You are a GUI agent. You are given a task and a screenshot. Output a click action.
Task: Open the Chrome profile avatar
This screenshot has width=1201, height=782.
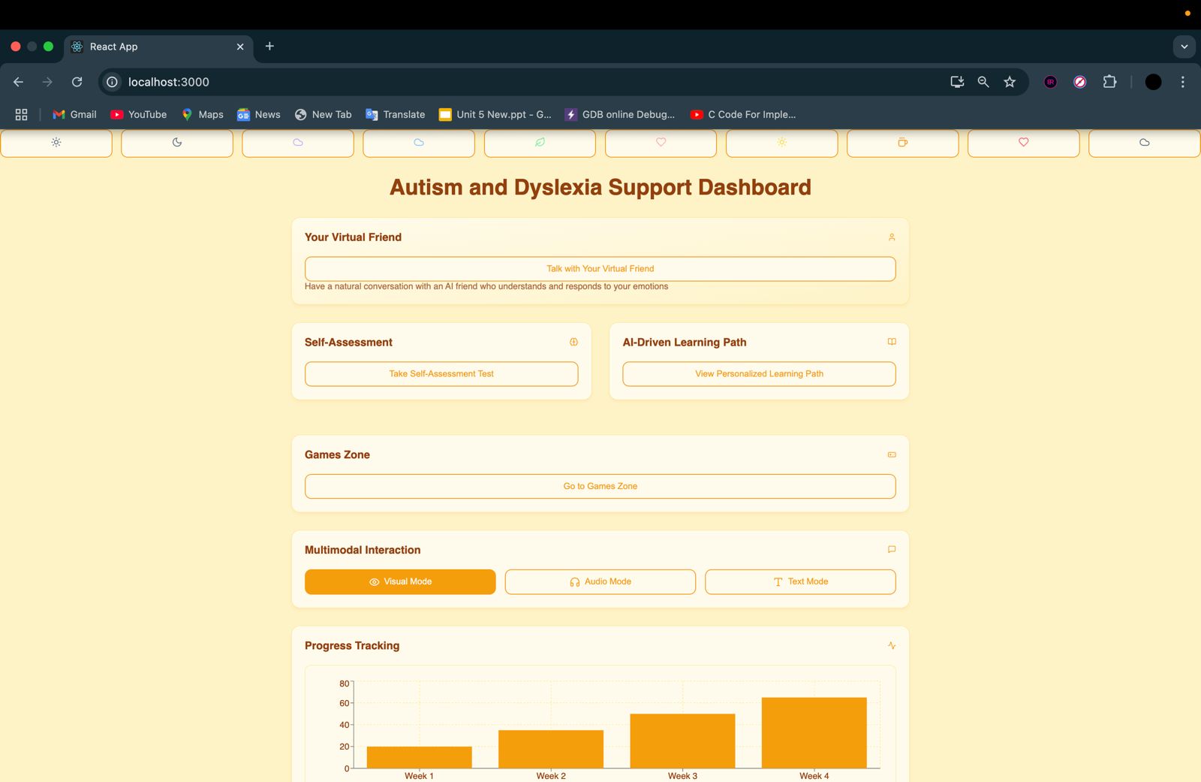tap(1154, 82)
